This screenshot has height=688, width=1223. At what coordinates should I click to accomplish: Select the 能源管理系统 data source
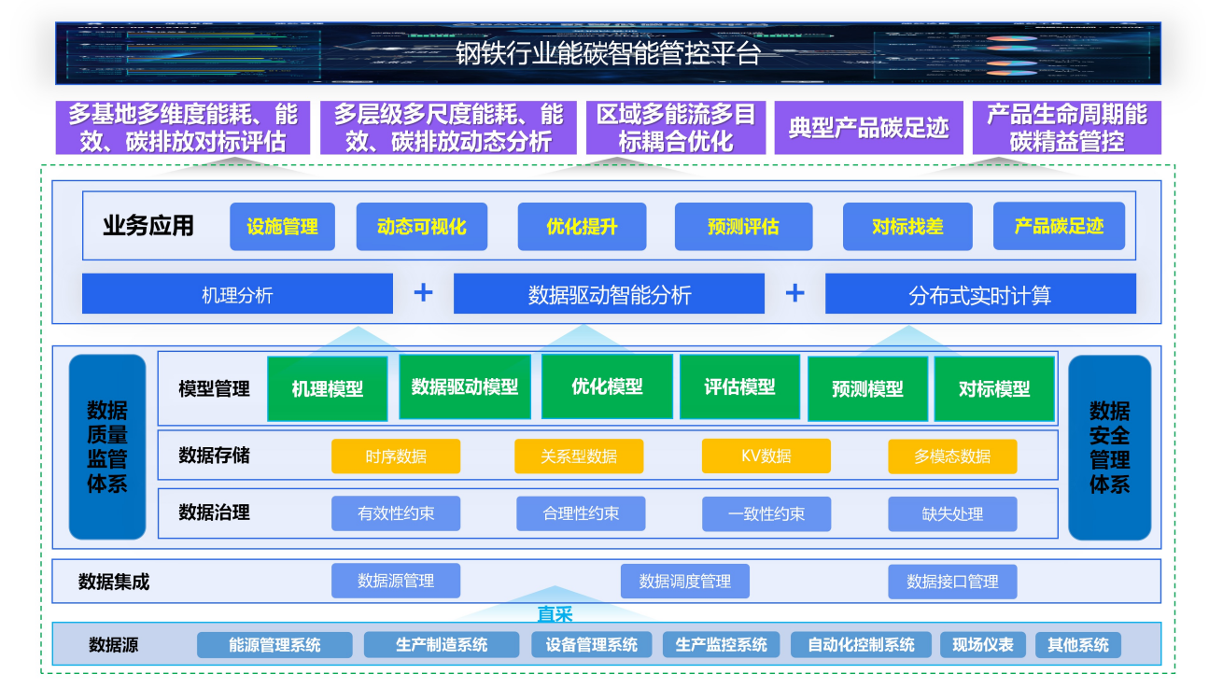point(274,645)
